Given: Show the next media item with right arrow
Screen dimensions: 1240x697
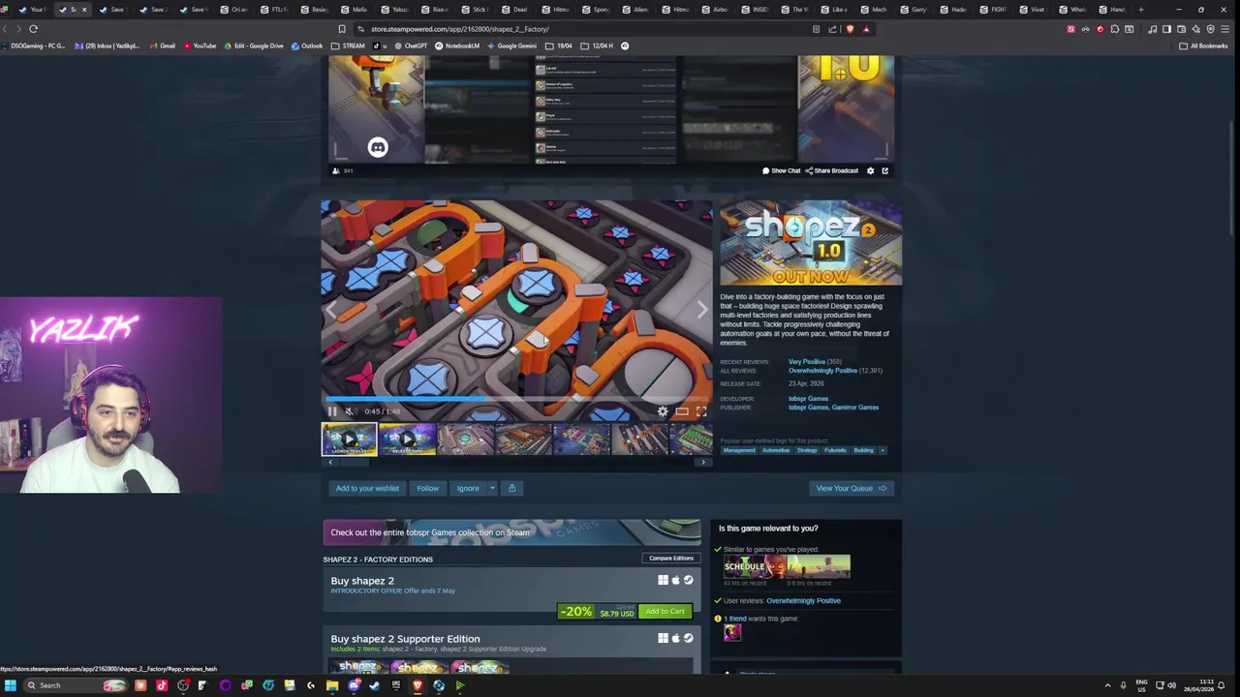Looking at the screenshot, I should click(702, 309).
